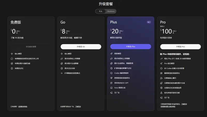
Task: Open the 我需要结算方面的帮助 link
Action: [x=168, y=107]
